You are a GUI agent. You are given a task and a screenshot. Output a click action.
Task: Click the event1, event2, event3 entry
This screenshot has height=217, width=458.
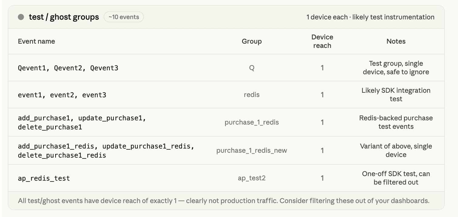point(62,95)
